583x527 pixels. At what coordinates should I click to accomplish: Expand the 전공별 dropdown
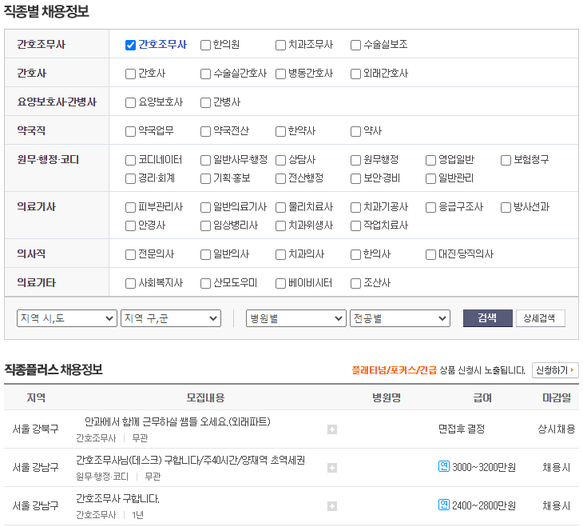pos(400,318)
